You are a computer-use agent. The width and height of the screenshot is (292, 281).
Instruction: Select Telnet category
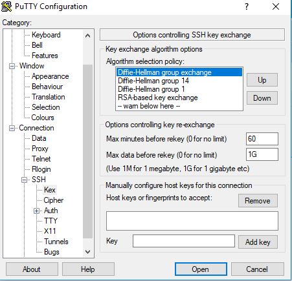click(41, 159)
